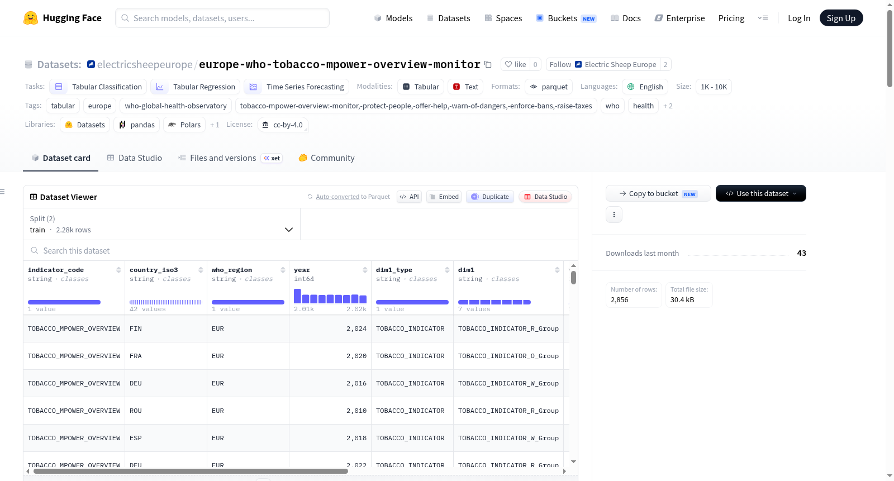
Task: Click the Sign Up button
Action: 841,18
